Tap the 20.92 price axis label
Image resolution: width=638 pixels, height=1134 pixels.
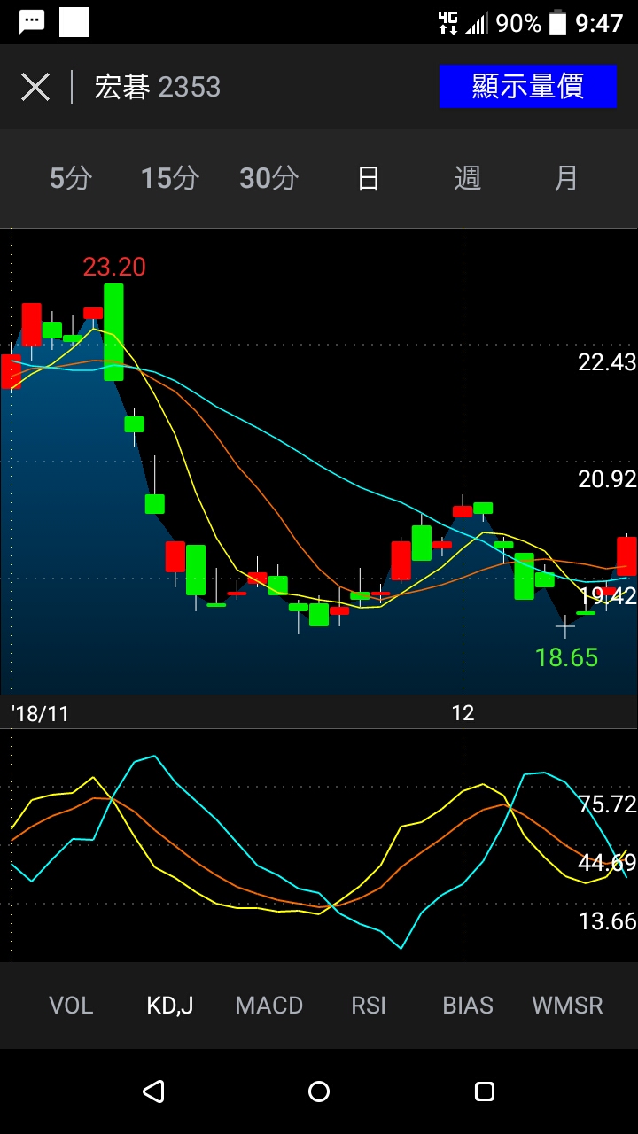(x=607, y=479)
